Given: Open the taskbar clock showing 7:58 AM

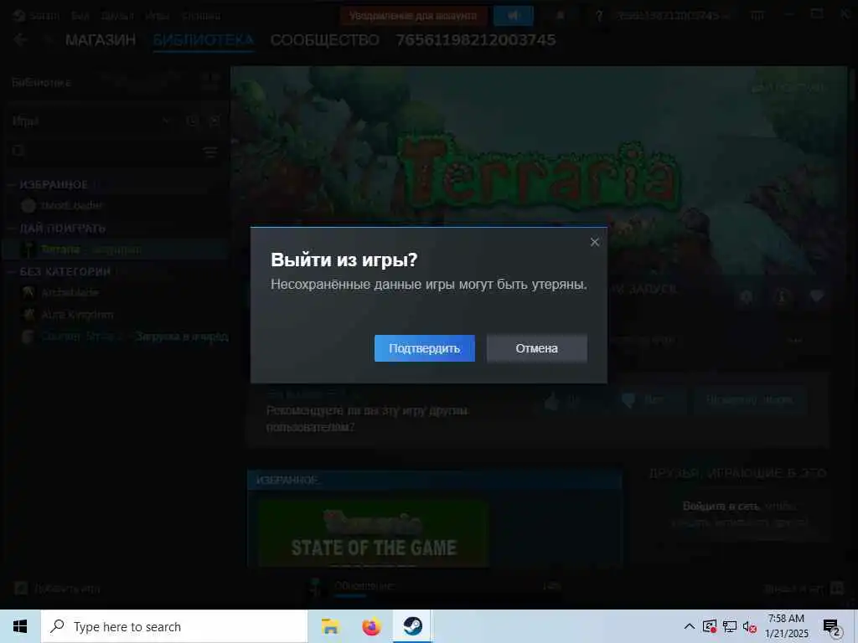Looking at the screenshot, I should tap(786, 626).
